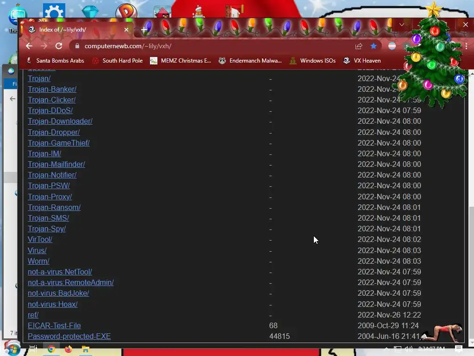Open the 'MEMZ Christmas E...' bookmark
Image resolution: width=474 pixels, height=356 pixels.
181,61
